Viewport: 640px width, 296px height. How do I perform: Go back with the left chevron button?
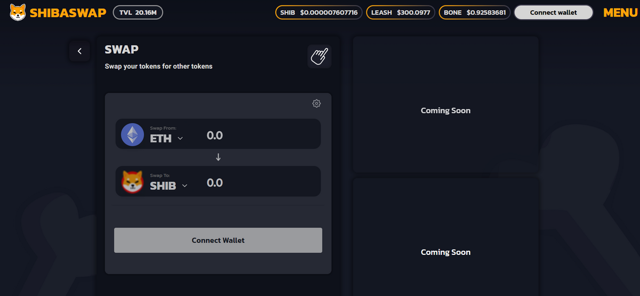[79, 51]
